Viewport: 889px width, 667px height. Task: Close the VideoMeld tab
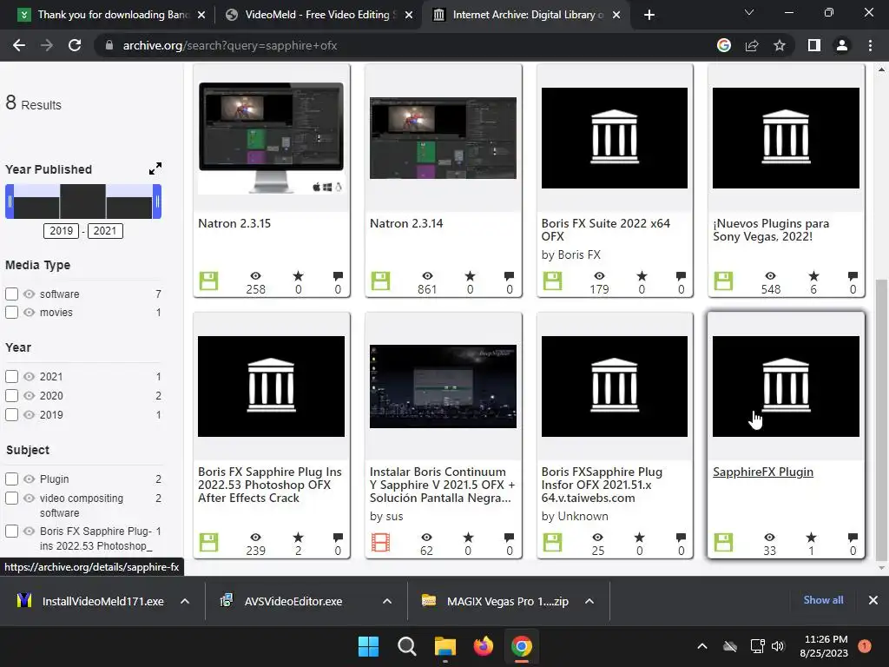[409, 15]
